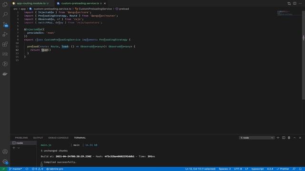Click Prettier status bar item
This screenshot has width=305, height=171.
[283, 169]
